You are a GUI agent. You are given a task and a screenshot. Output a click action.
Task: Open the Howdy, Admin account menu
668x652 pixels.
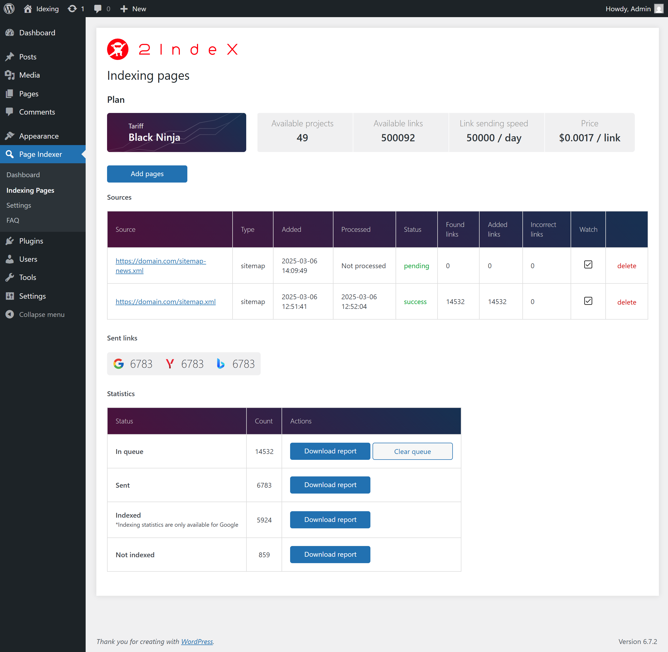tap(628, 9)
